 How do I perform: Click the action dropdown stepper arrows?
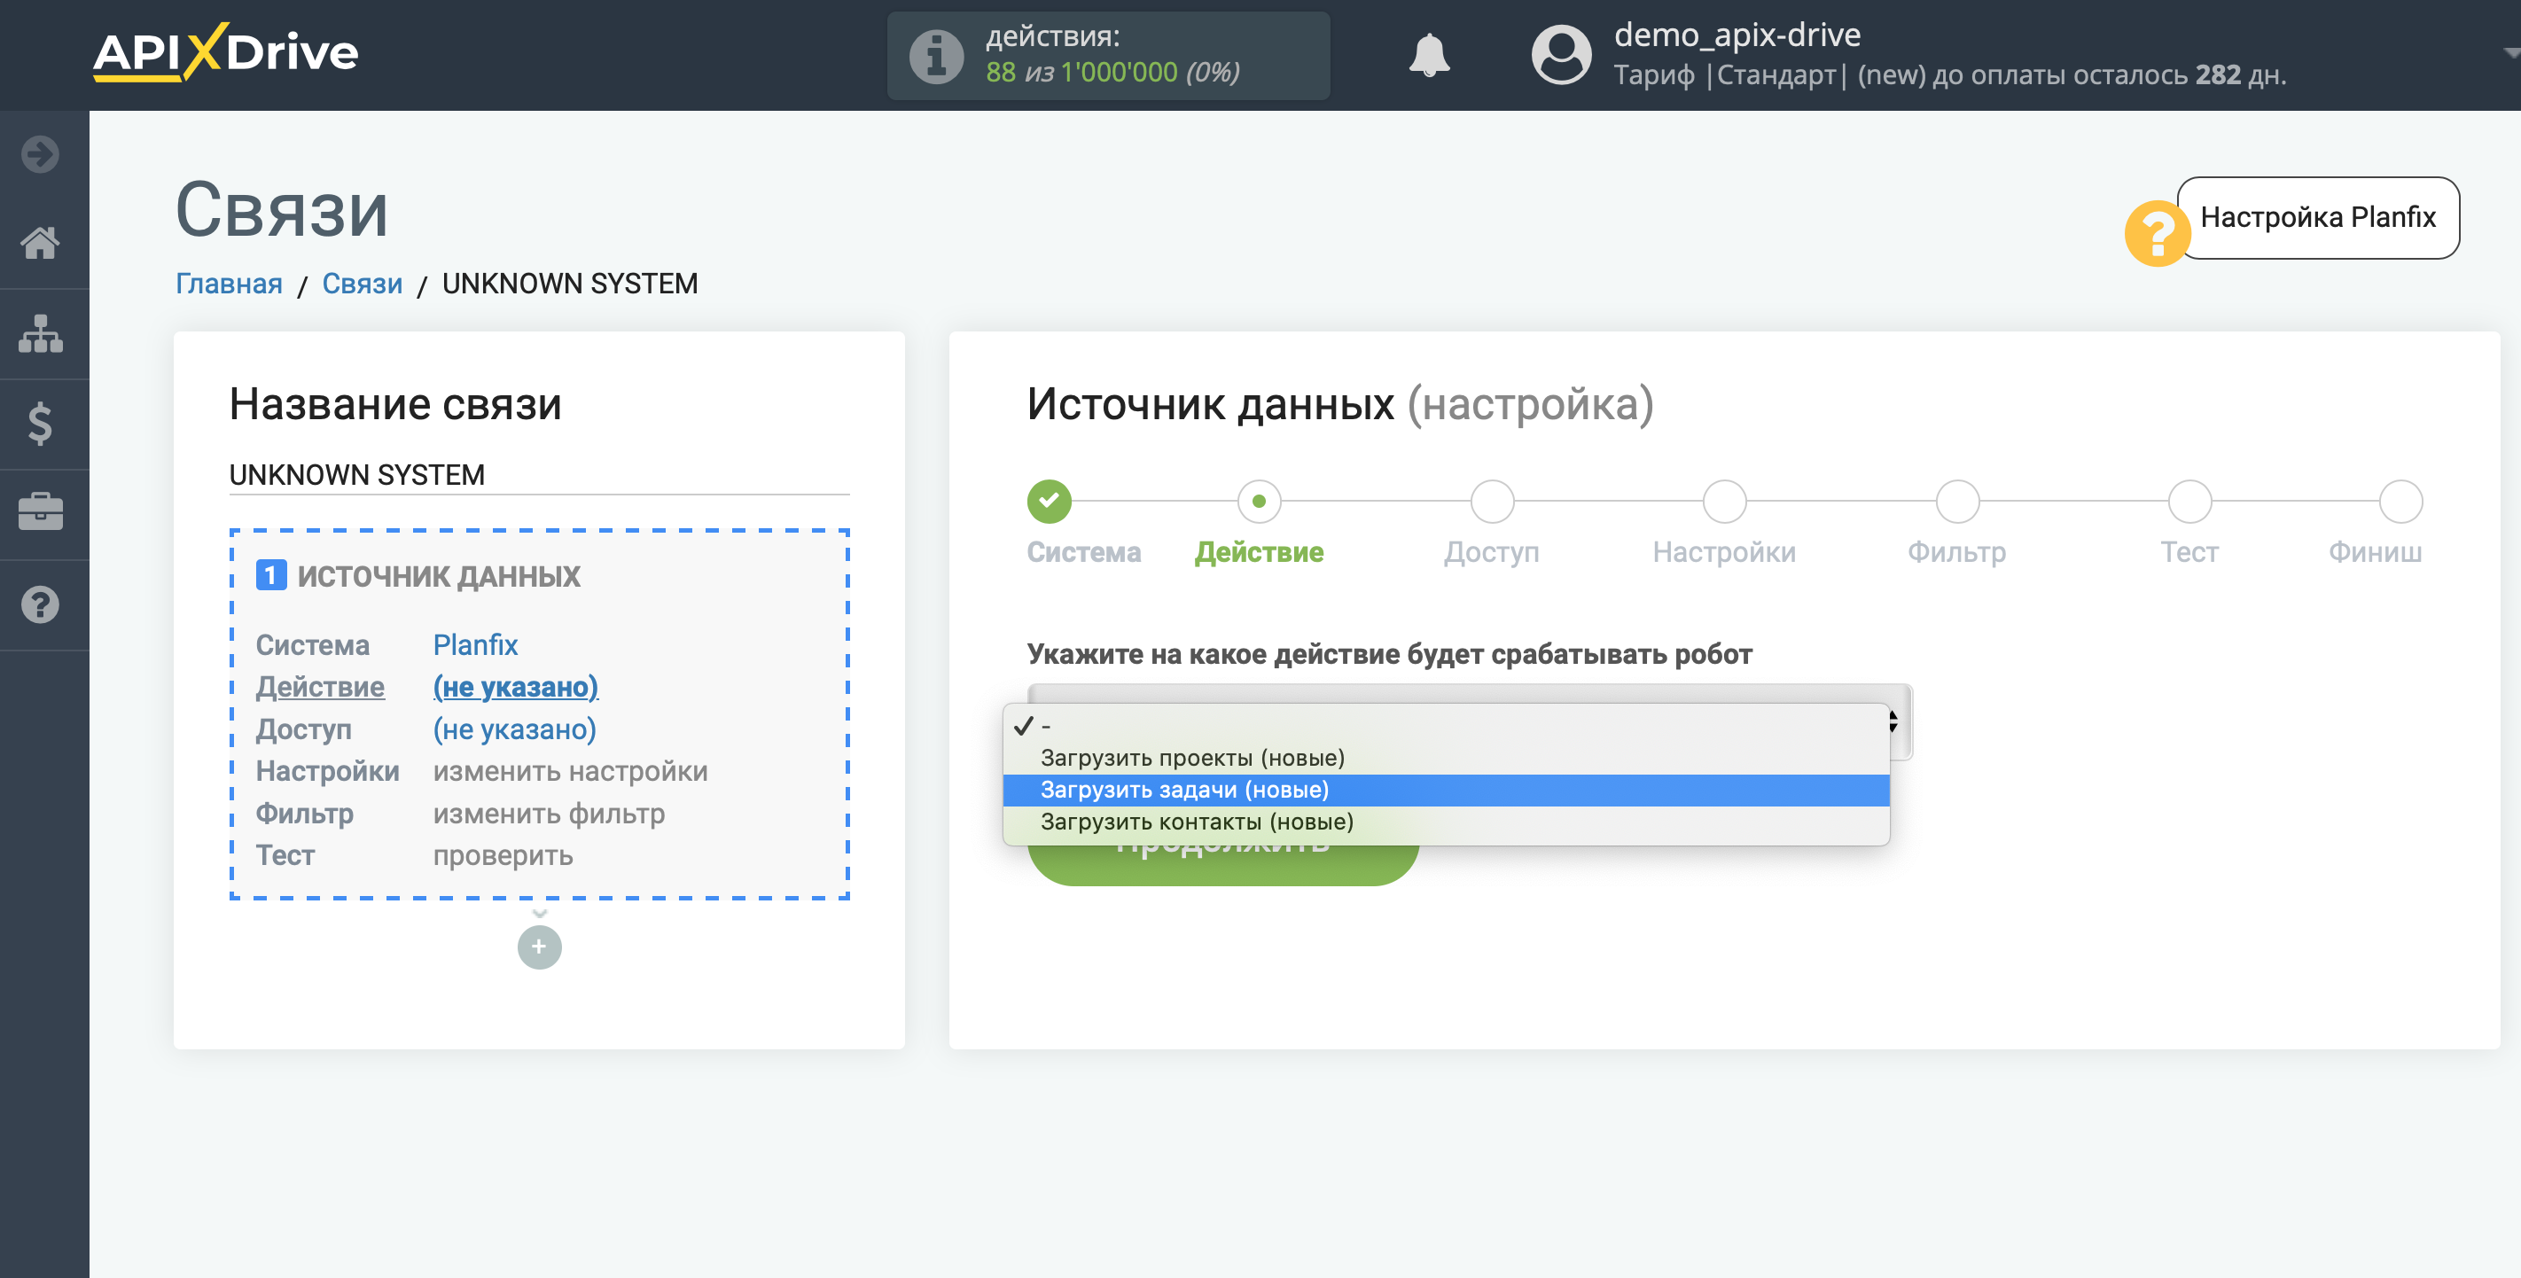coord(1893,721)
